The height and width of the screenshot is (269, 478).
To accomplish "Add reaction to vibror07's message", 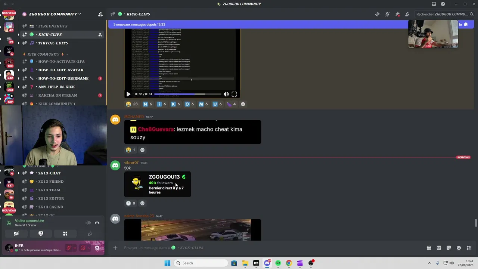I will 142,203.
